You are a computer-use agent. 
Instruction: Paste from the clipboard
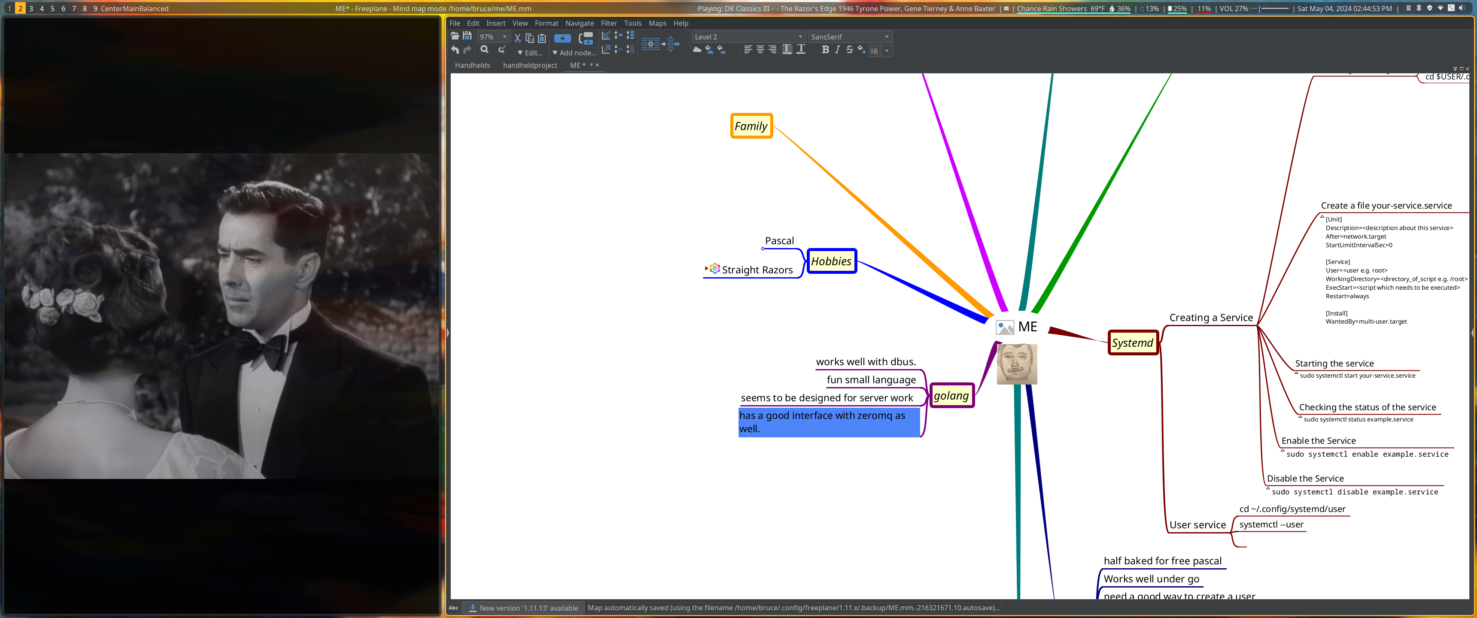coord(542,38)
